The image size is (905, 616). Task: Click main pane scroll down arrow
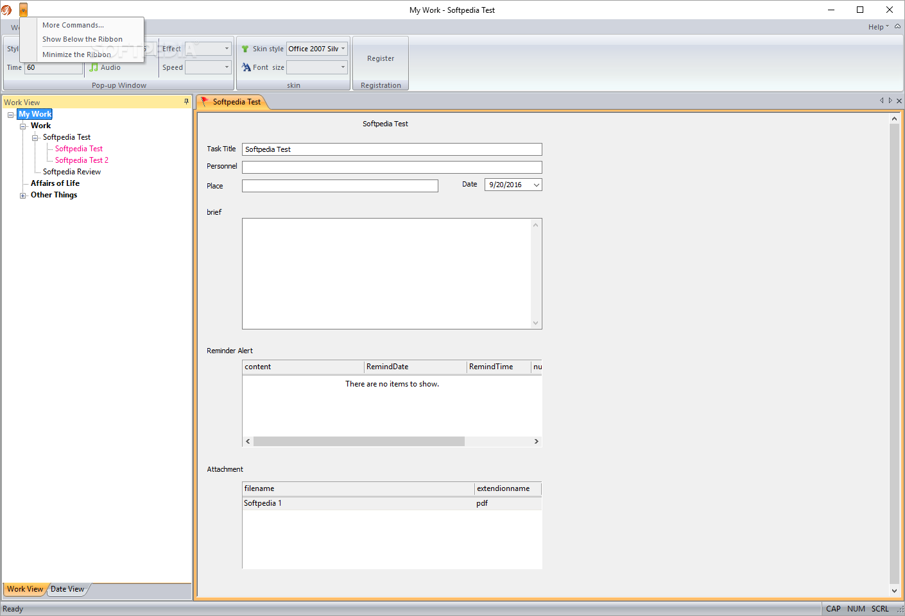coord(894,591)
